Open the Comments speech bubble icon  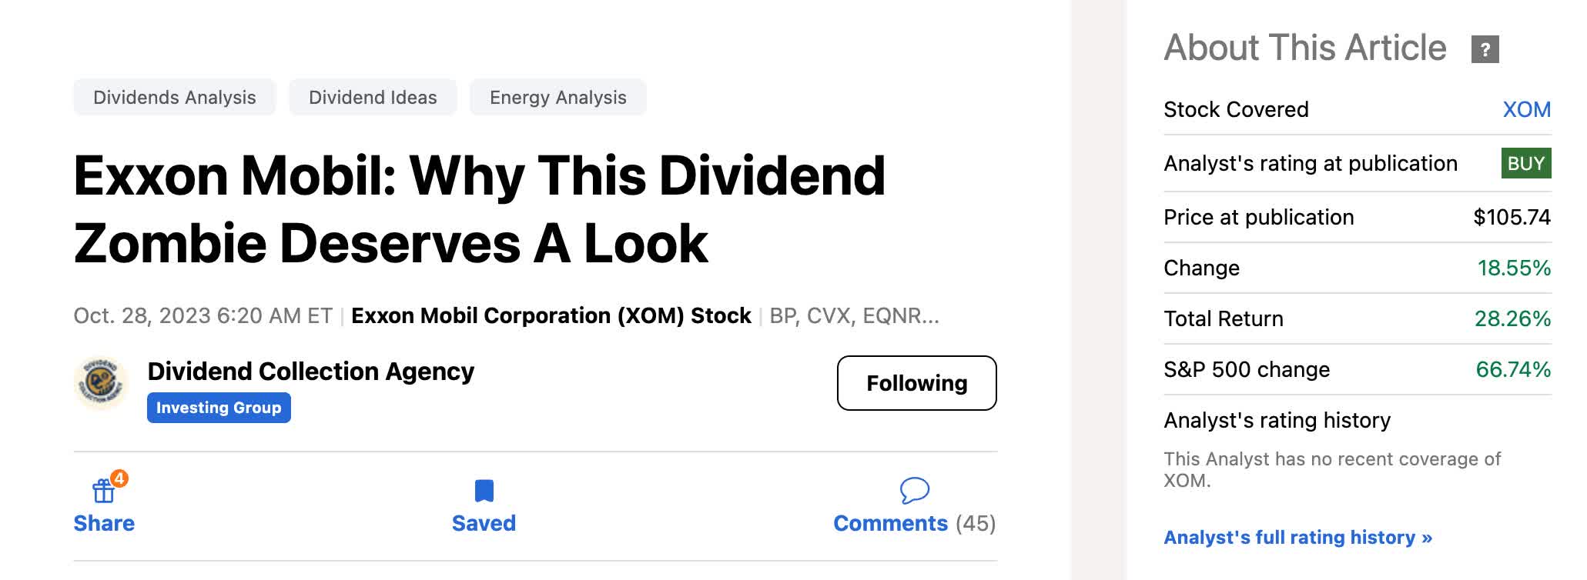pos(914,490)
